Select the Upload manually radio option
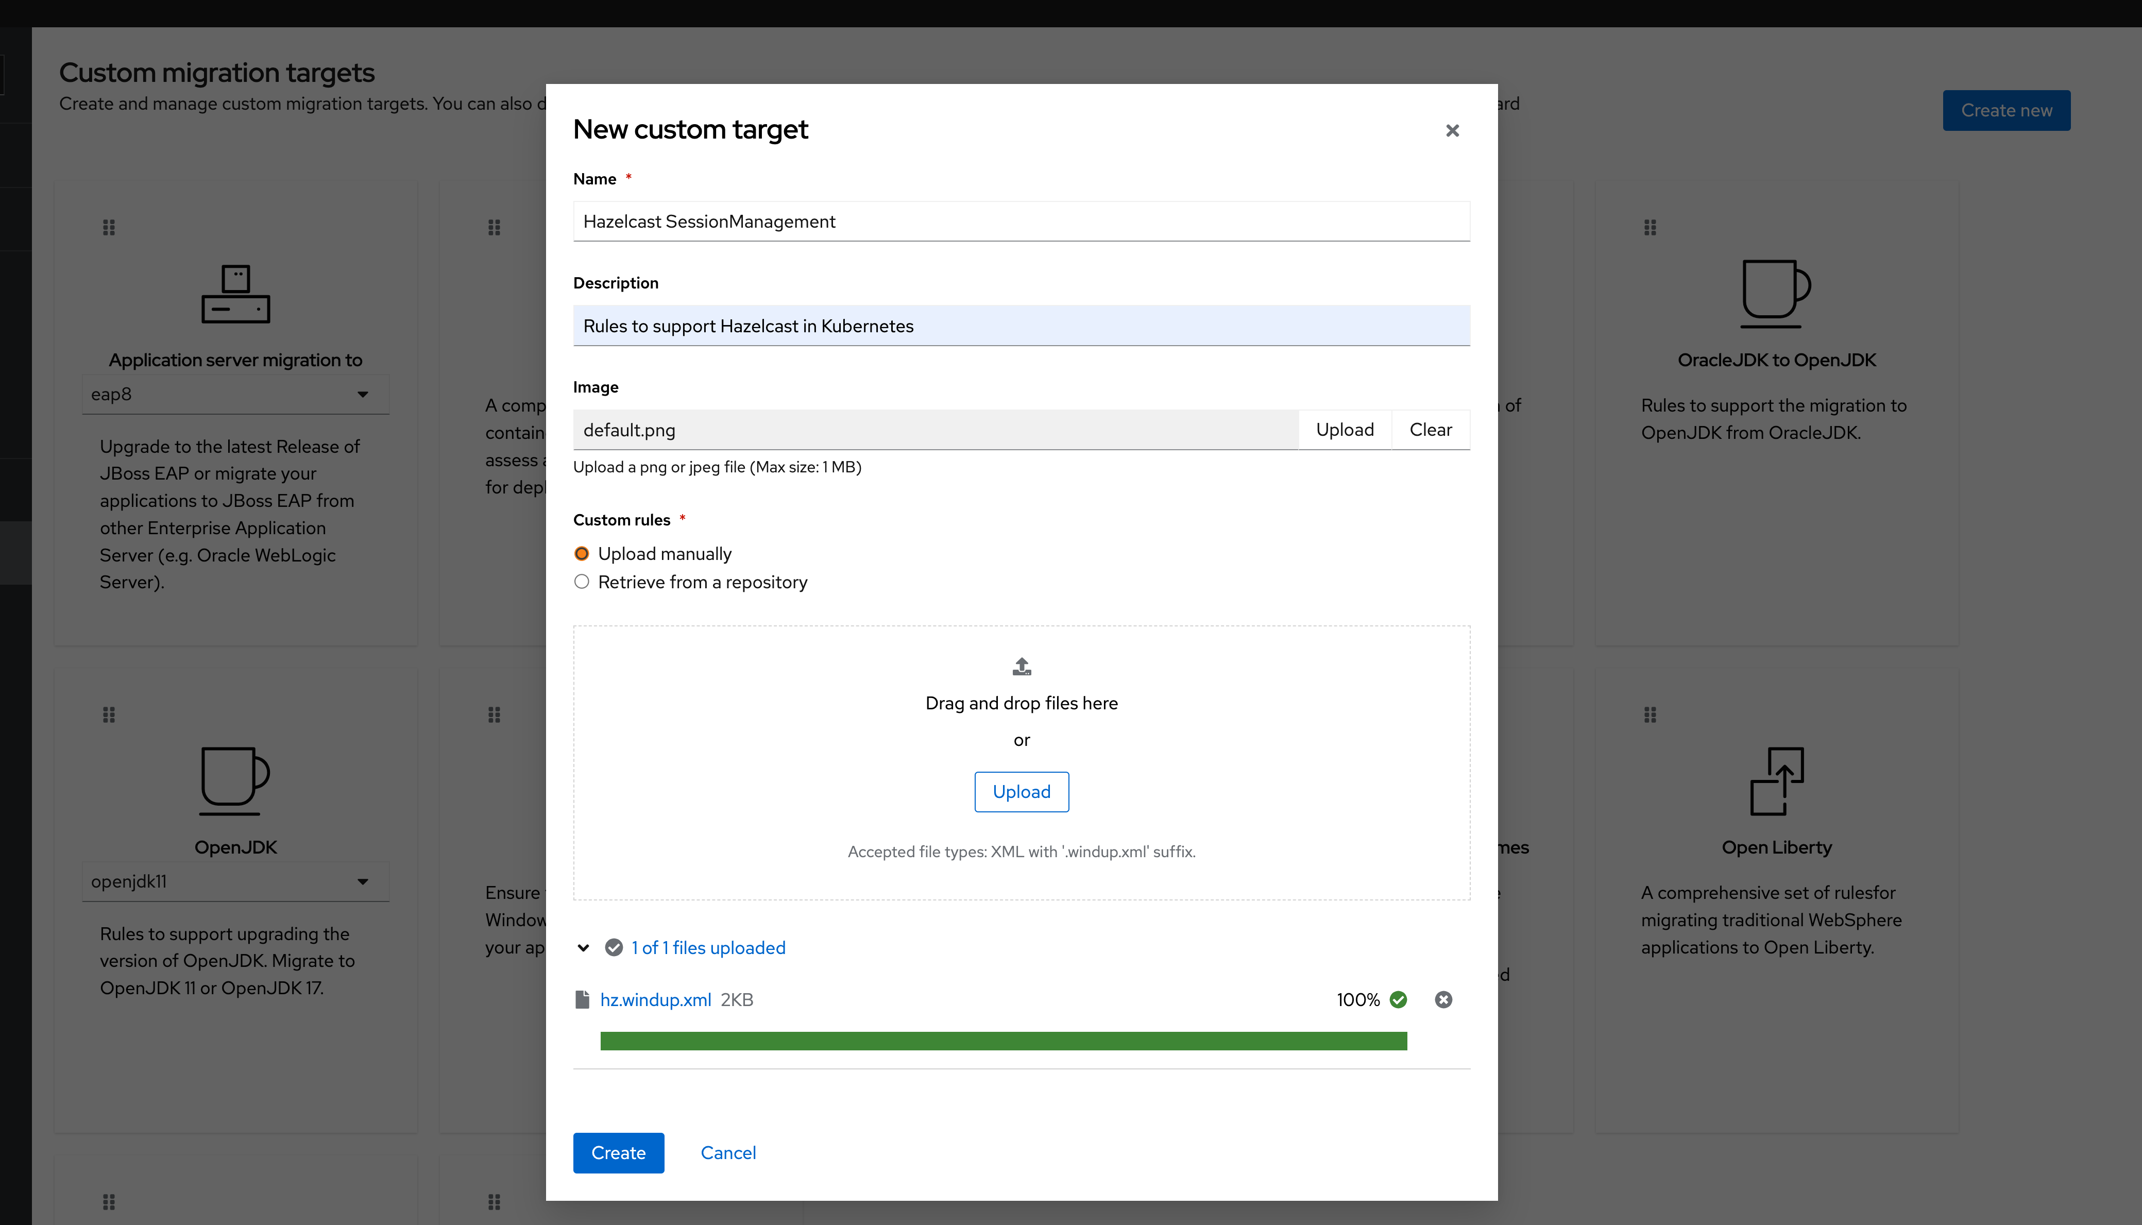 pos(582,554)
